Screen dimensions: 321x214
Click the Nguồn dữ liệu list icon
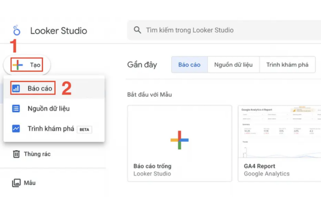tap(16, 108)
